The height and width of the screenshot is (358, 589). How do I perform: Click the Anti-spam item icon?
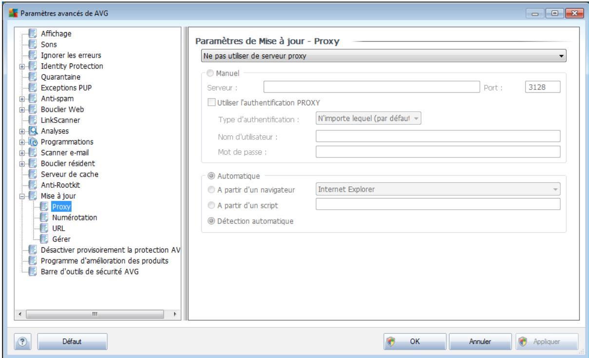coord(34,99)
